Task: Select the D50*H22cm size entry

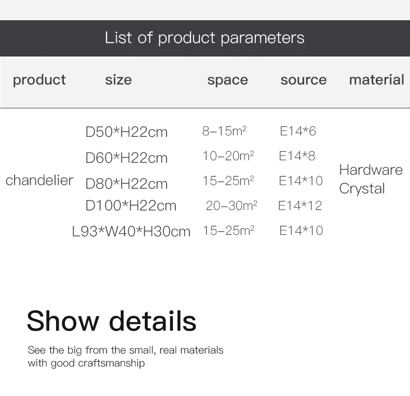Action: (x=127, y=132)
